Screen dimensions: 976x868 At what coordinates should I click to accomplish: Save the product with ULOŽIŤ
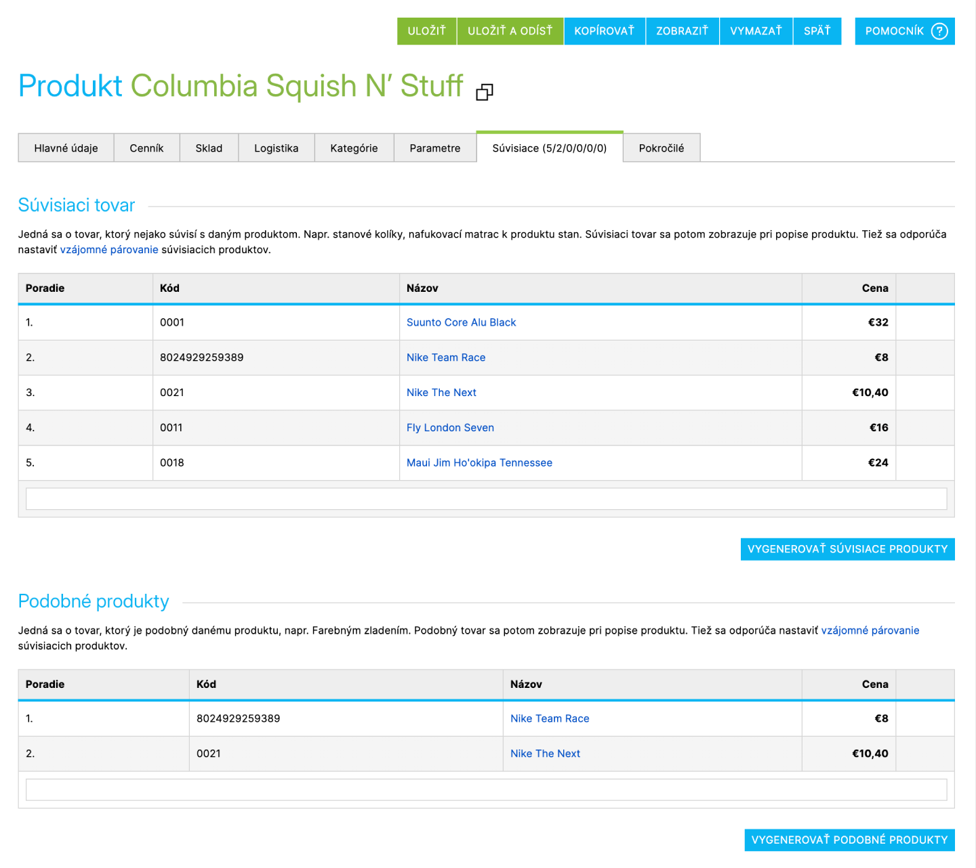427,31
